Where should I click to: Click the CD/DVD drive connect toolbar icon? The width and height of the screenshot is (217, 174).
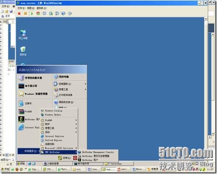70,14
